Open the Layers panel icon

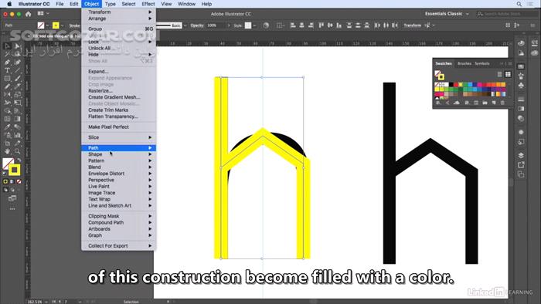click(x=521, y=155)
